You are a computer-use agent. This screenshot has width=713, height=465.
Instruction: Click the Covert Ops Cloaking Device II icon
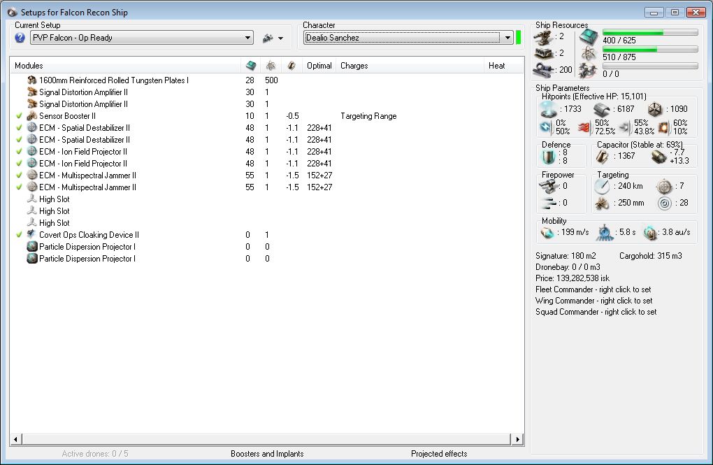32,234
